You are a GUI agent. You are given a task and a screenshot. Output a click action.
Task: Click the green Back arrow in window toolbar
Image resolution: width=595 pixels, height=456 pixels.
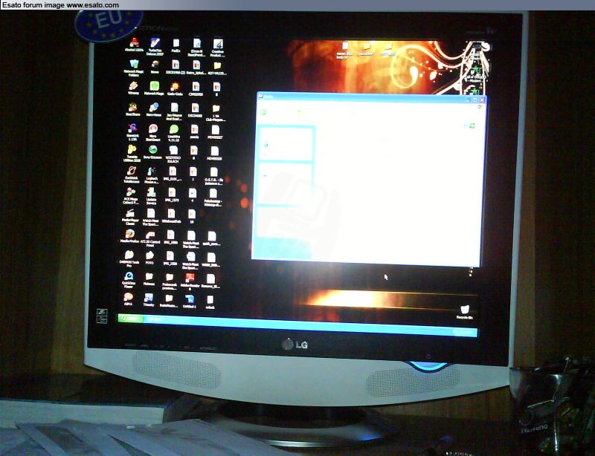click(263, 112)
